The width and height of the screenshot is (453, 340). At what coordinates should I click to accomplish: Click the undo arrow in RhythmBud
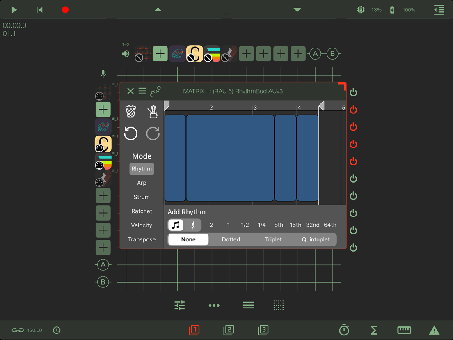coord(130,133)
